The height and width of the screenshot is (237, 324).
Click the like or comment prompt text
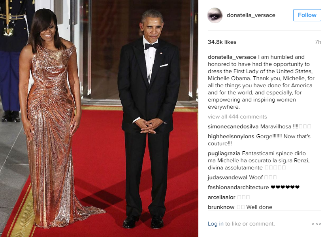coord(250,224)
